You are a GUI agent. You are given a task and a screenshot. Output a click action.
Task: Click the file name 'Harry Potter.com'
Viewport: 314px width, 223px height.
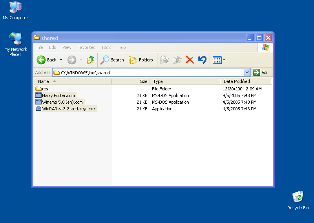pos(58,95)
